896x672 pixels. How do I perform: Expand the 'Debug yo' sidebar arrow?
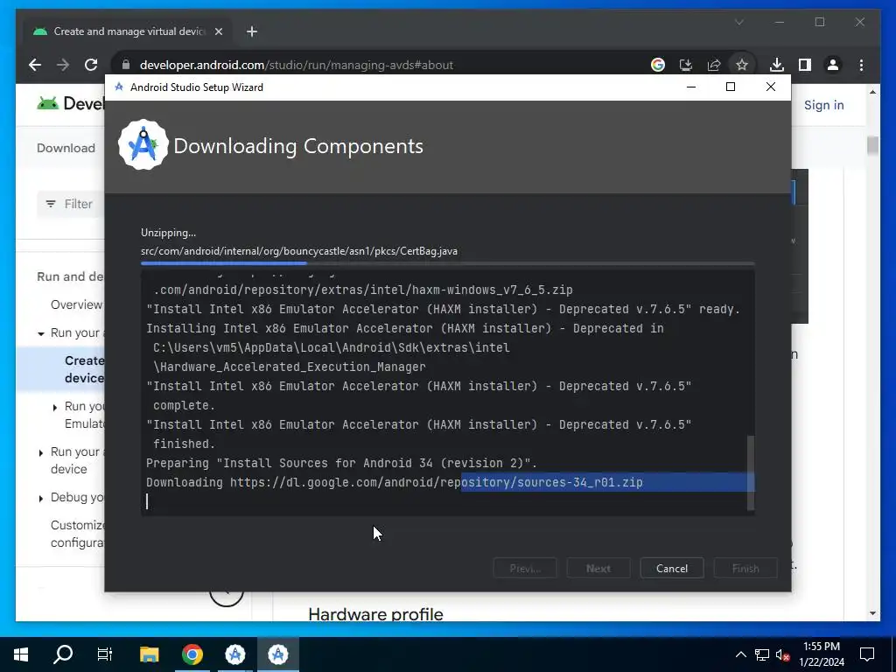pyautogui.click(x=41, y=499)
